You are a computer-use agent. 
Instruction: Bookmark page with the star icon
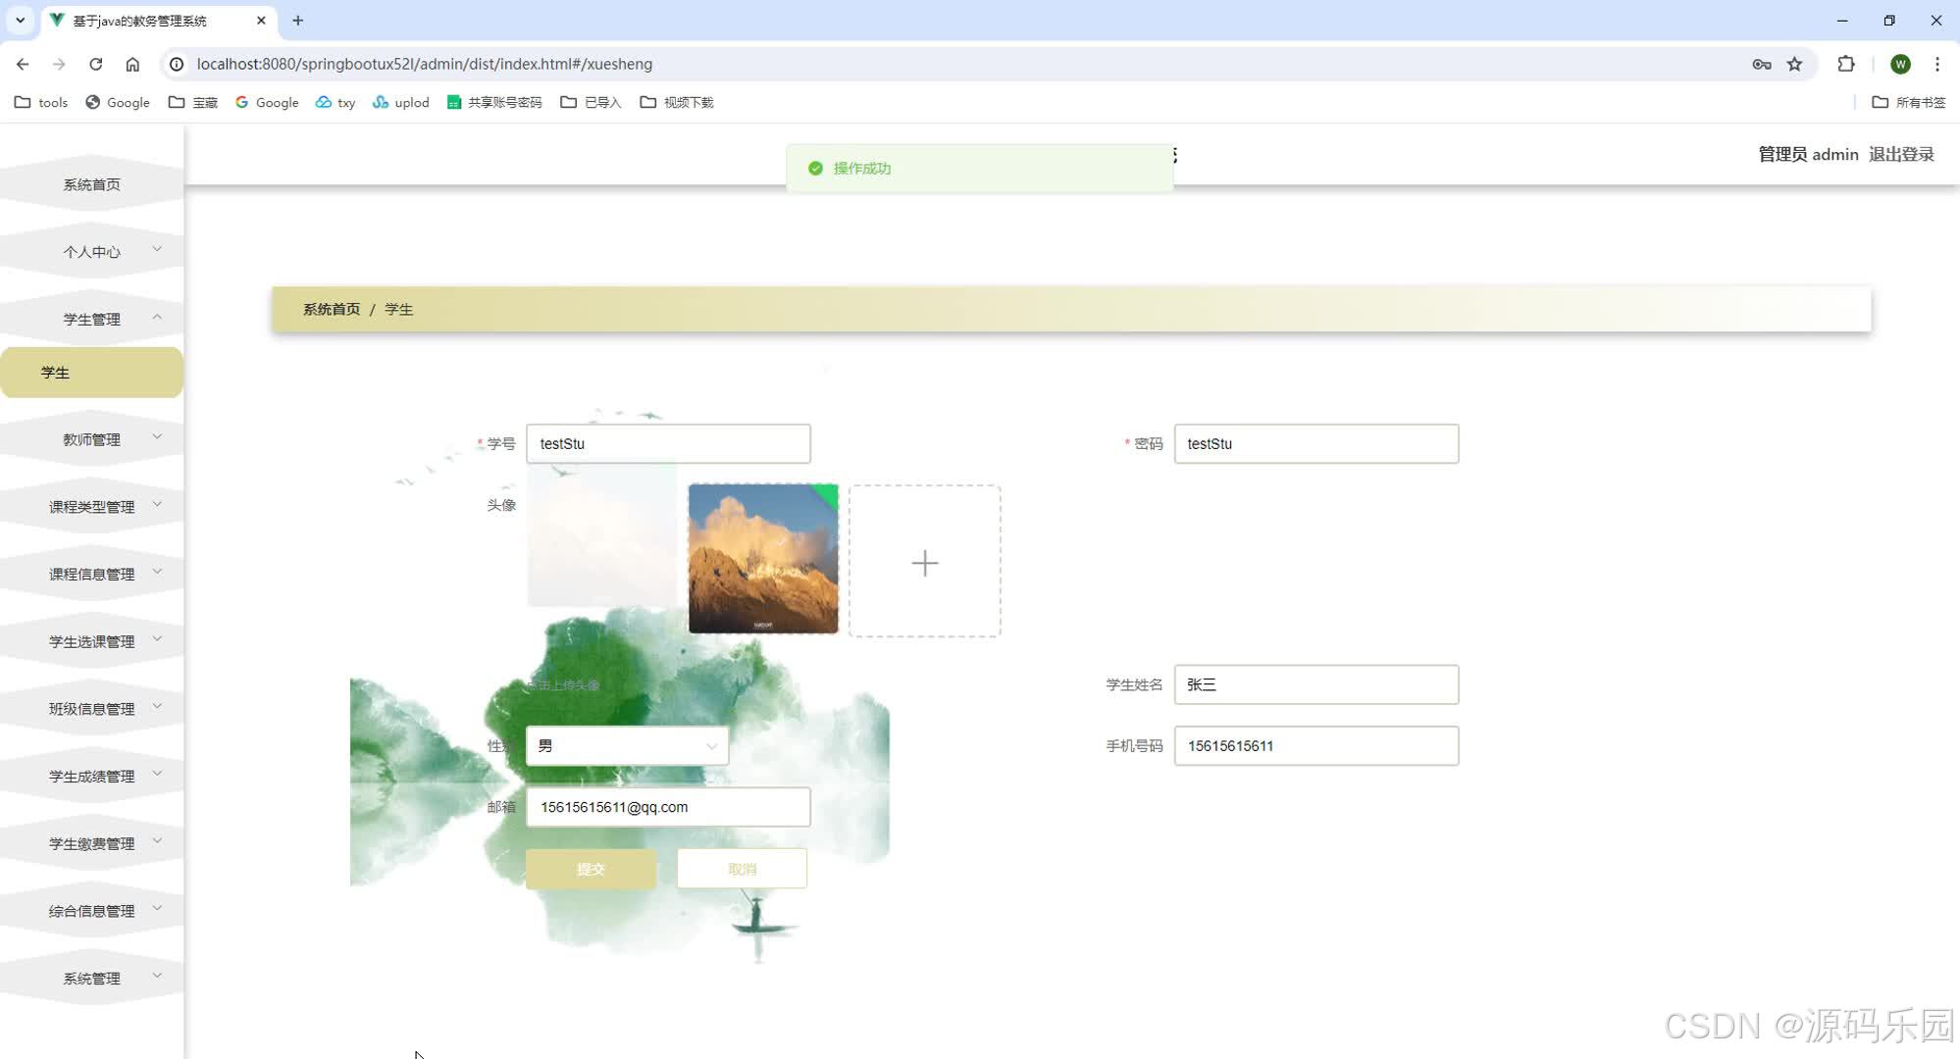(x=1794, y=64)
